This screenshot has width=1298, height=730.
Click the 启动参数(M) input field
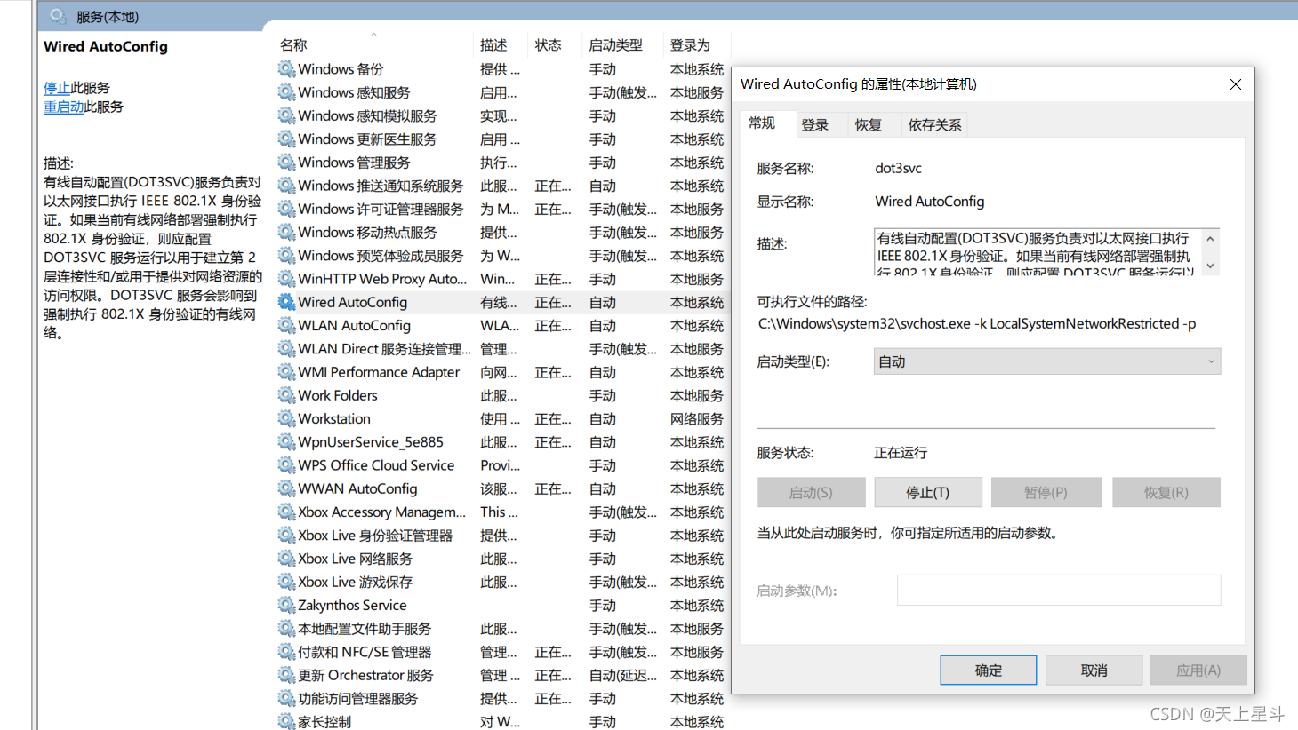pyautogui.click(x=1059, y=591)
